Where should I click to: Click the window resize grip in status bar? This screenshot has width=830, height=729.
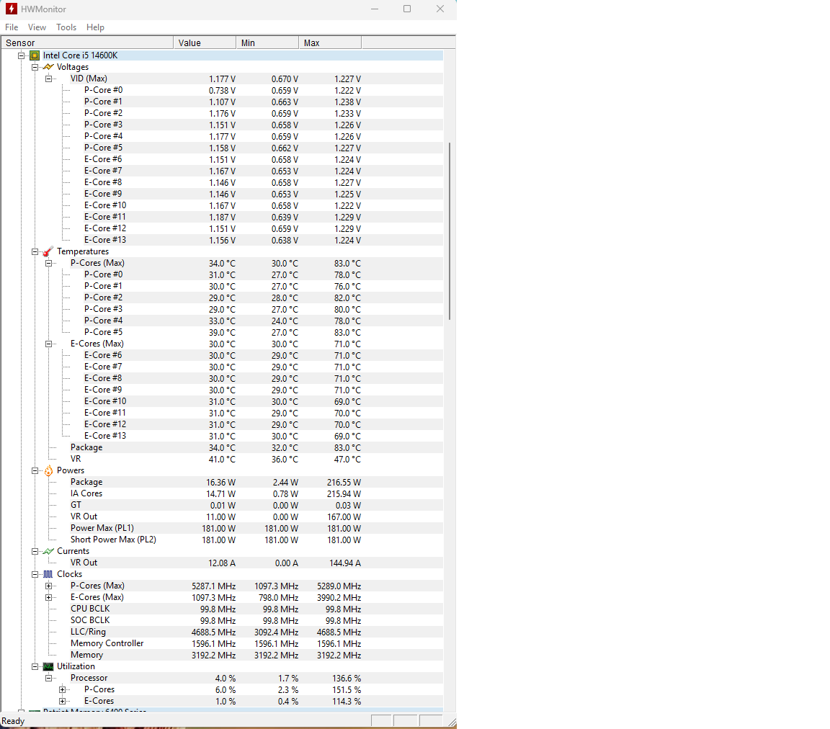(452, 722)
